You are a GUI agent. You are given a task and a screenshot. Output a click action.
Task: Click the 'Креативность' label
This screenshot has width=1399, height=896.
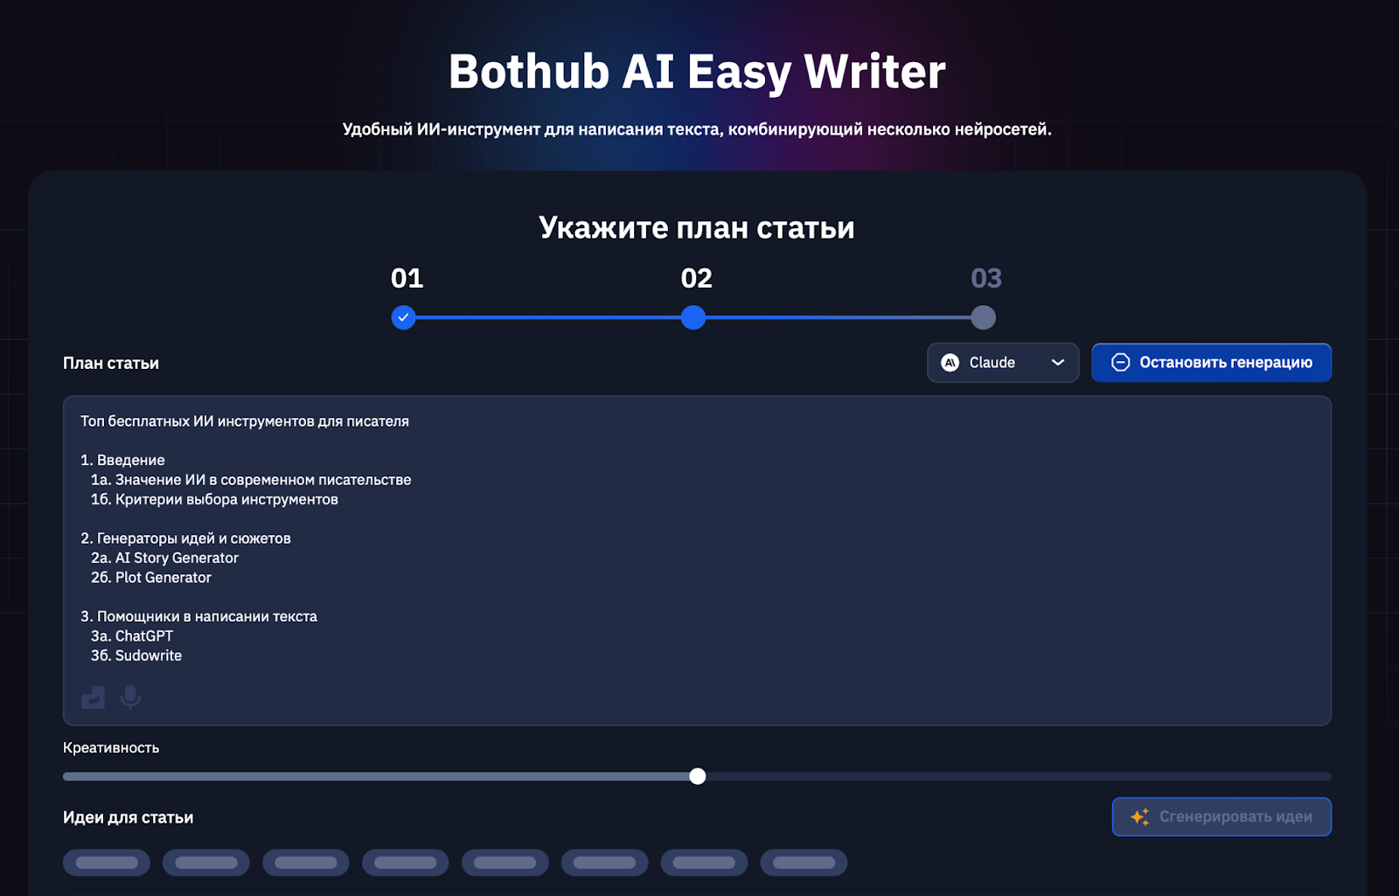click(x=111, y=747)
